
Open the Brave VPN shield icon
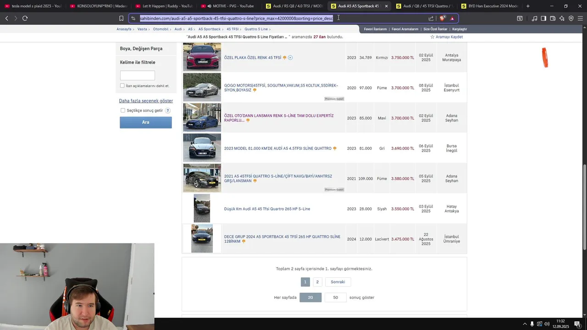[x=571, y=18]
